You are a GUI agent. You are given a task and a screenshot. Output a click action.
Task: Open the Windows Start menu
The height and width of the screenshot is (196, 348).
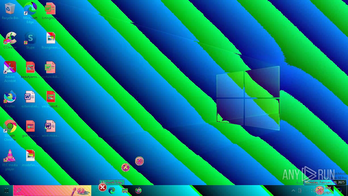7,191
